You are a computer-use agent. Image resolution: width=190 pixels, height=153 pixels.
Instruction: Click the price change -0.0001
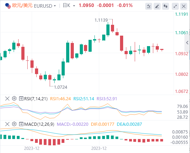coord(105,6)
